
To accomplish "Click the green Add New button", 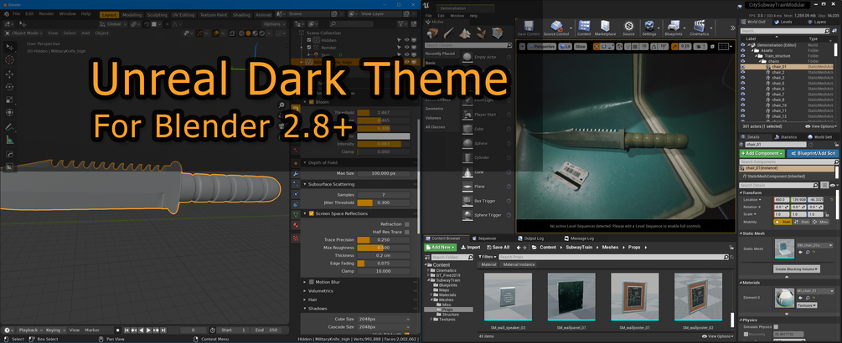I will pyautogui.click(x=441, y=248).
